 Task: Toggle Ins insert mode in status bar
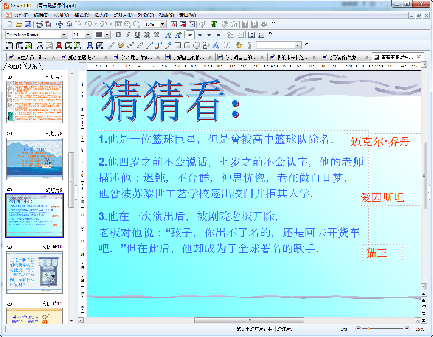click(344, 329)
